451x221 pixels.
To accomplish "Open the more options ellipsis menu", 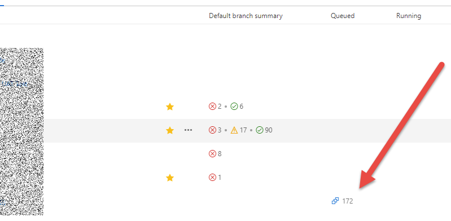I will [188, 130].
